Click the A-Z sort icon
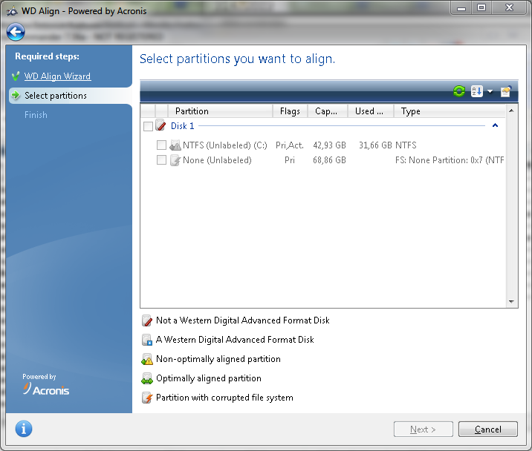 click(x=477, y=91)
